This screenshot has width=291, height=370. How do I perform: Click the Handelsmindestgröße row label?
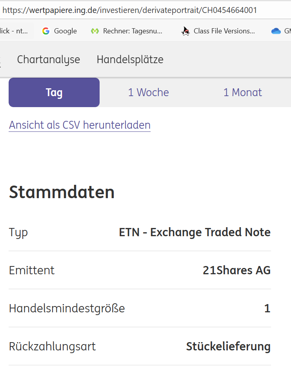(x=67, y=308)
